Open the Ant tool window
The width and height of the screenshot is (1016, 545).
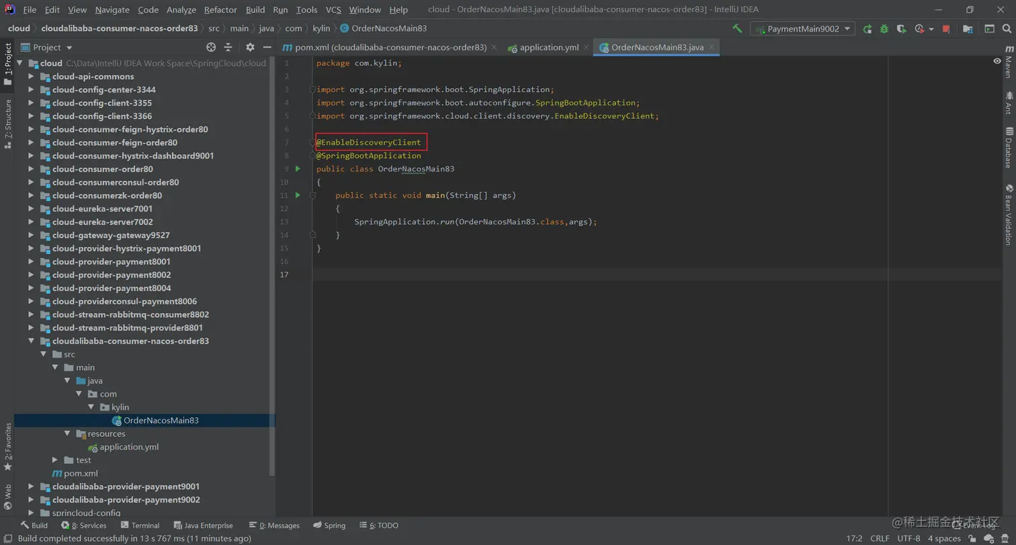[x=1008, y=102]
